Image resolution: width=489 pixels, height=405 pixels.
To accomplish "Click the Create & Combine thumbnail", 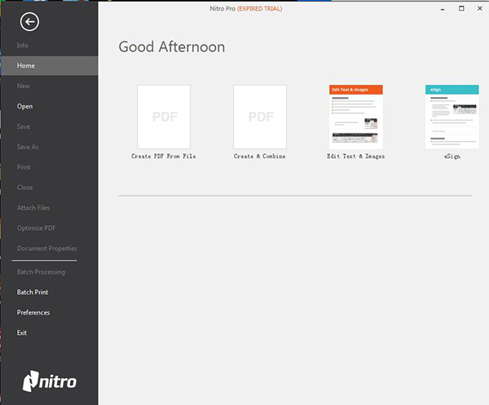I will pos(260,117).
